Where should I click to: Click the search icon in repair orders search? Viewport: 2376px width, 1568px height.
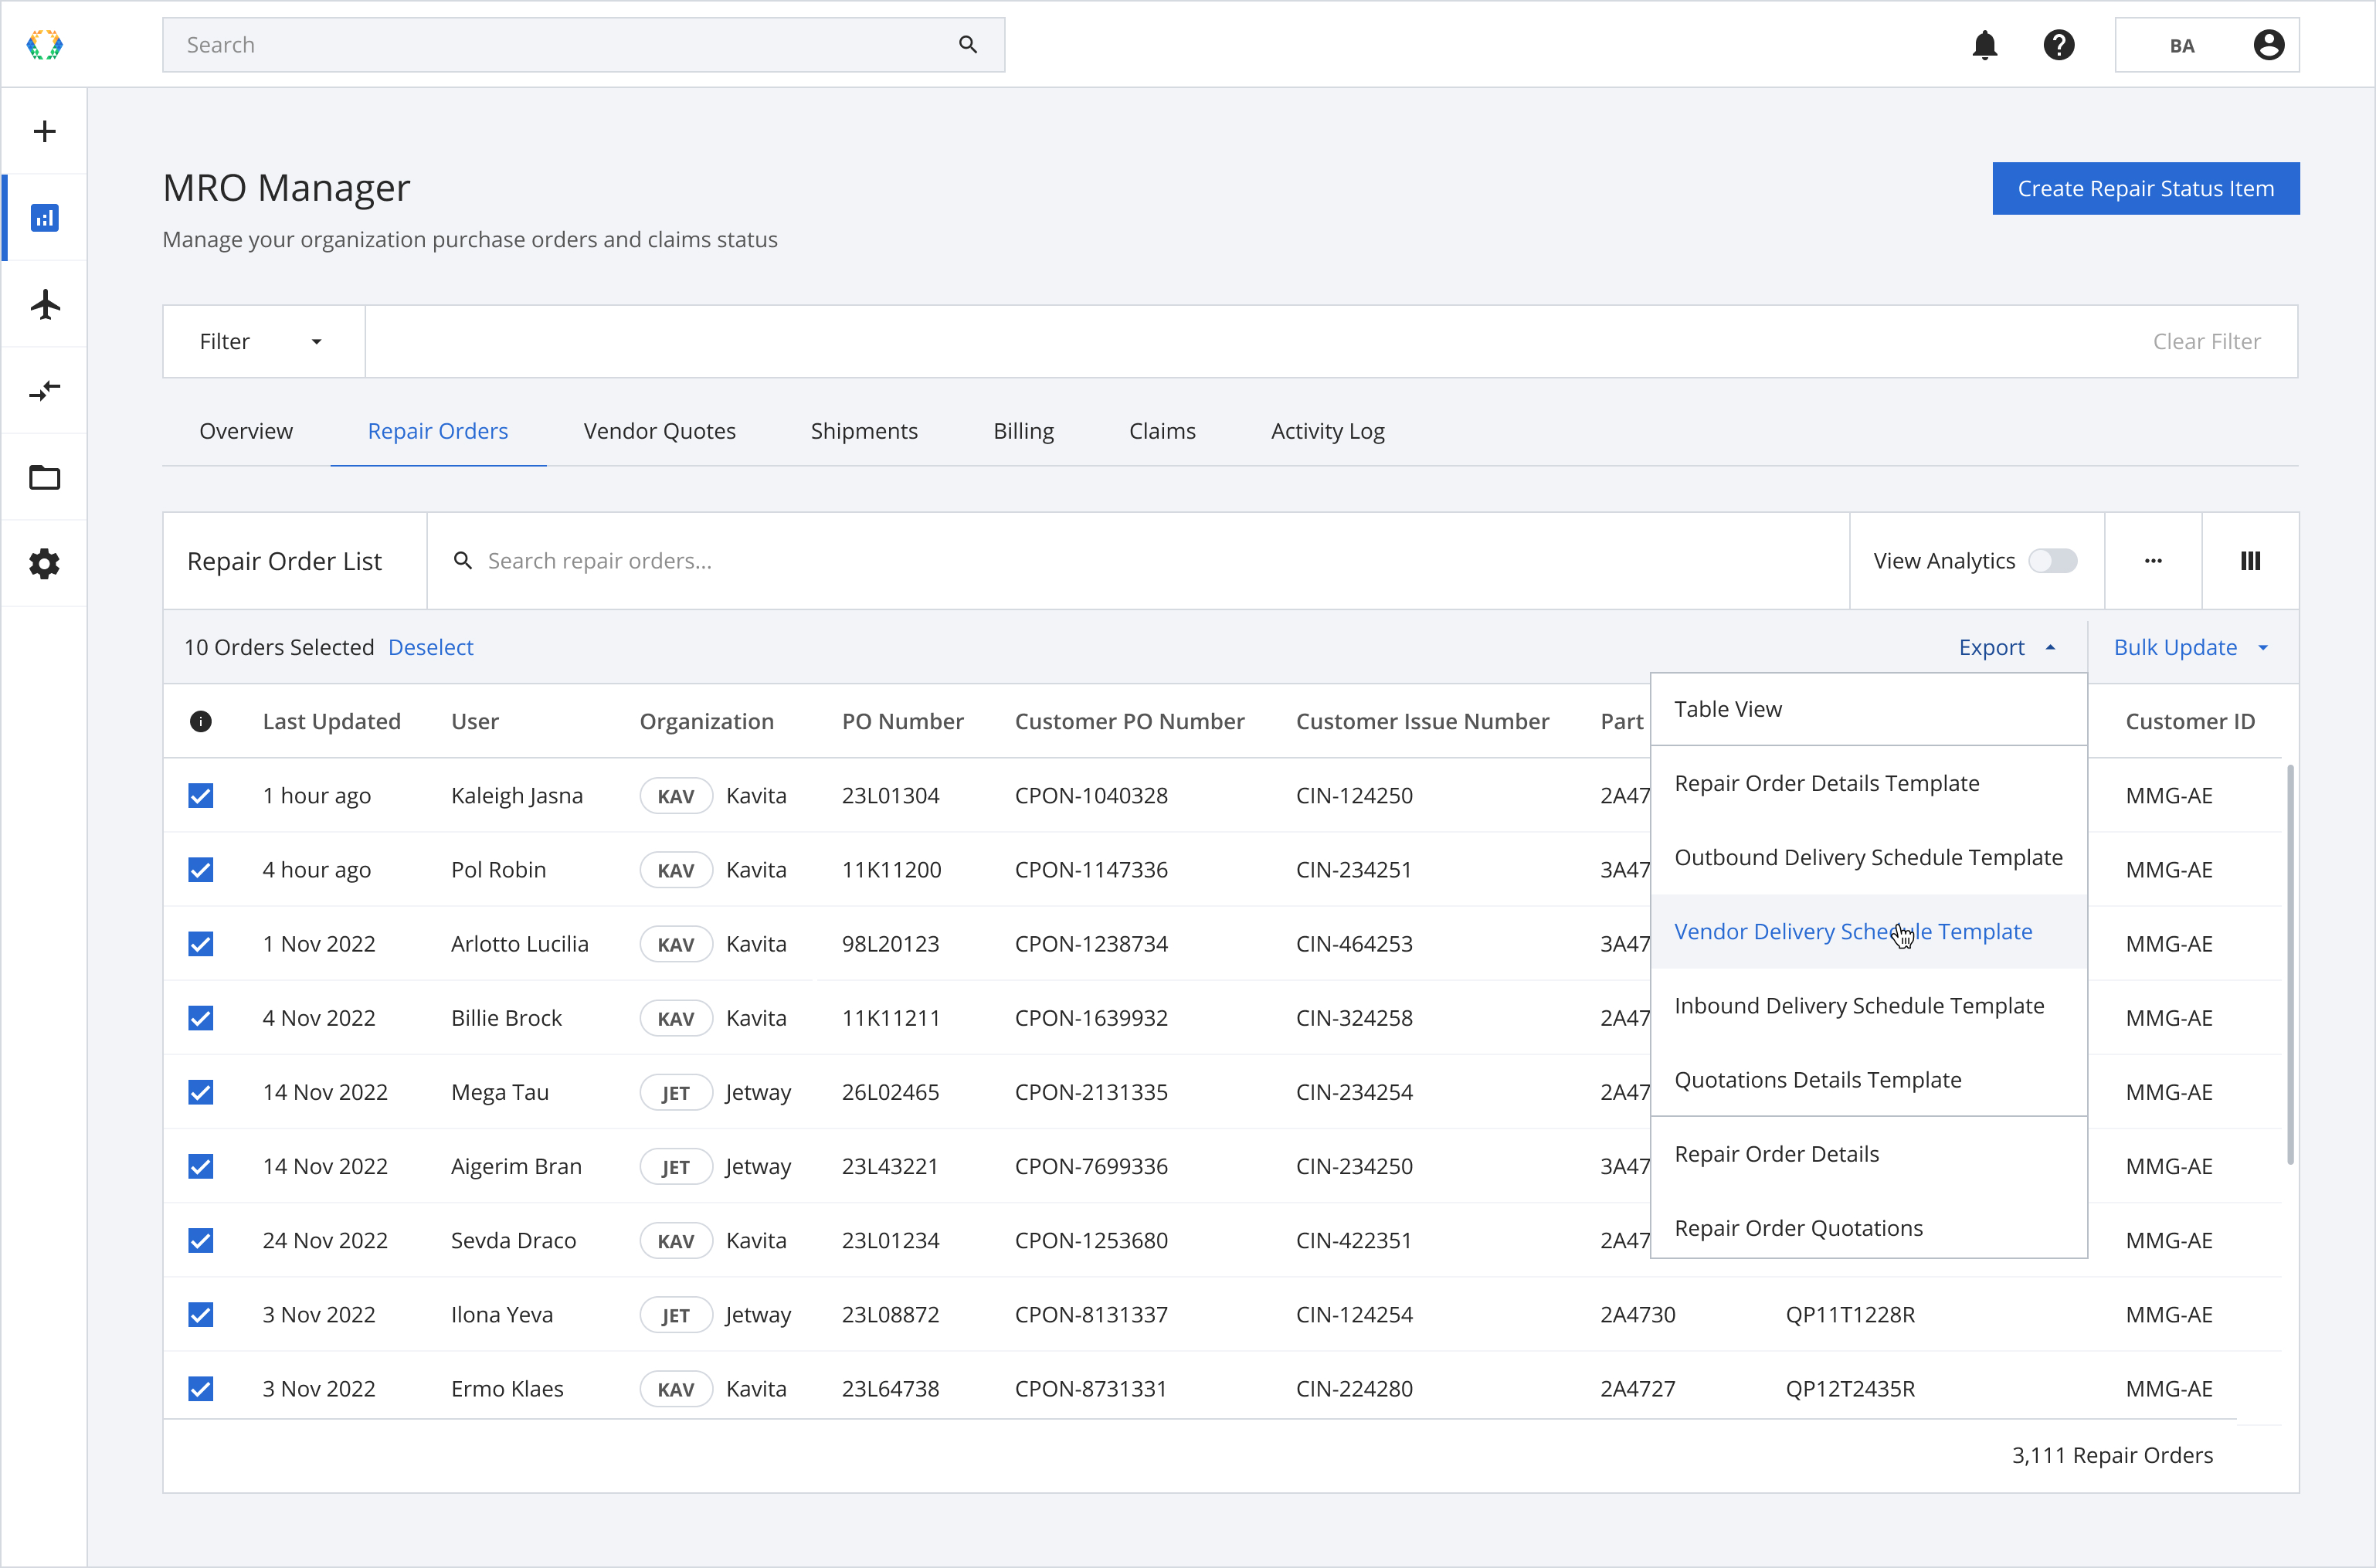[462, 561]
